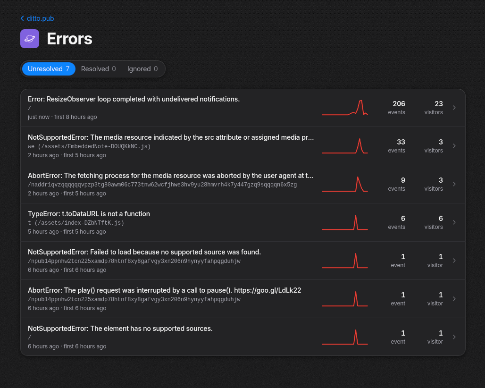Open AbortError play() request interrupted title

click(x=165, y=290)
